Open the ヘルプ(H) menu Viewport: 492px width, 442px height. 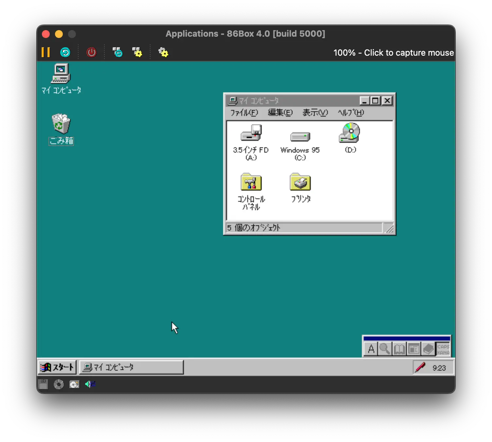pos(351,113)
